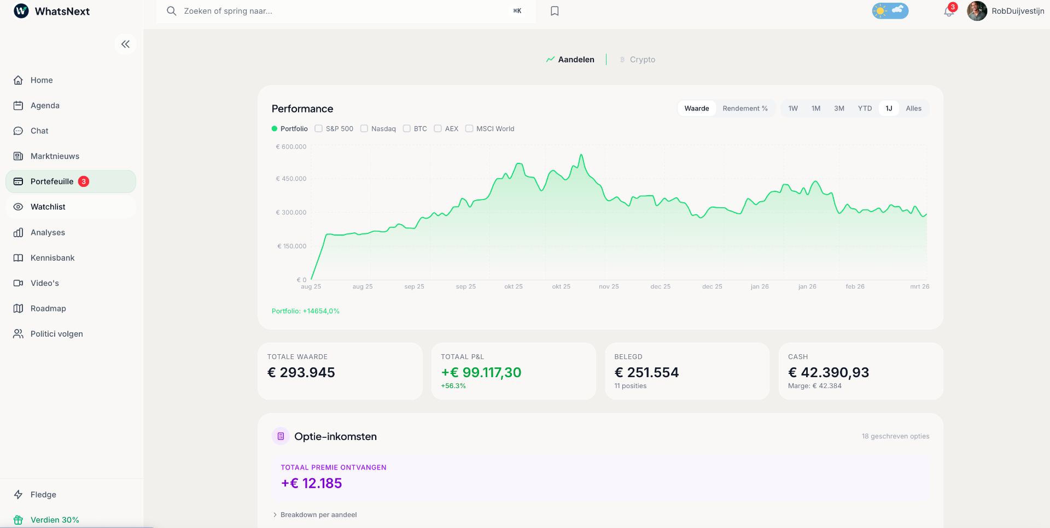Open the Marktnieuws section
The height and width of the screenshot is (528, 1050).
pyautogui.click(x=54, y=156)
